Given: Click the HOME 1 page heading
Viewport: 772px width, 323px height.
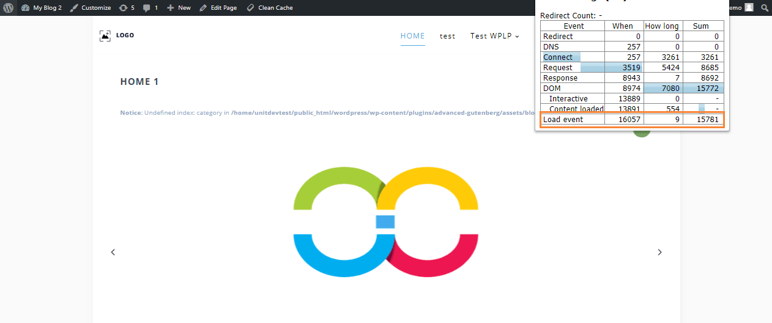Looking at the screenshot, I should pyautogui.click(x=139, y=82).
